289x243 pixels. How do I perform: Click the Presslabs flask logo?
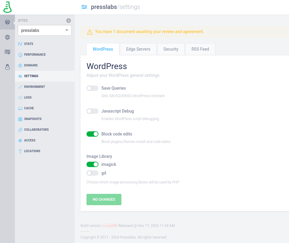[7, 7]
